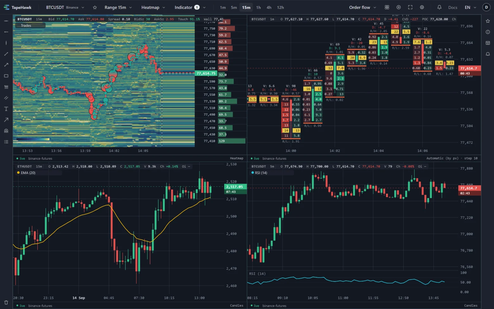The width and height of the screenshot is (494, 309).
Task: Select the horizontal line drawing tool
Action: 6,21
